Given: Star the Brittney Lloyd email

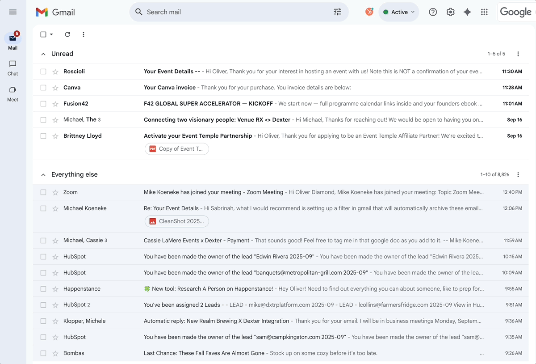Looking at the screenshot, I should coord(55,136).
